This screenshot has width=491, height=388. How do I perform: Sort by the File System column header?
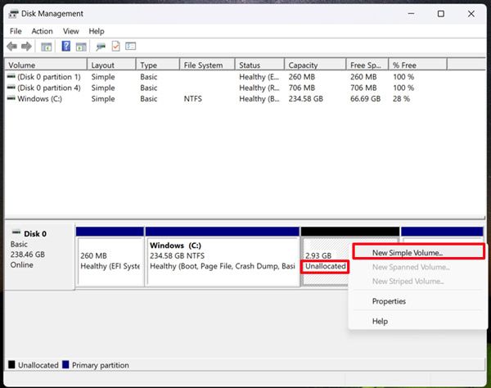pyautogui.click(x=207, y=65)
